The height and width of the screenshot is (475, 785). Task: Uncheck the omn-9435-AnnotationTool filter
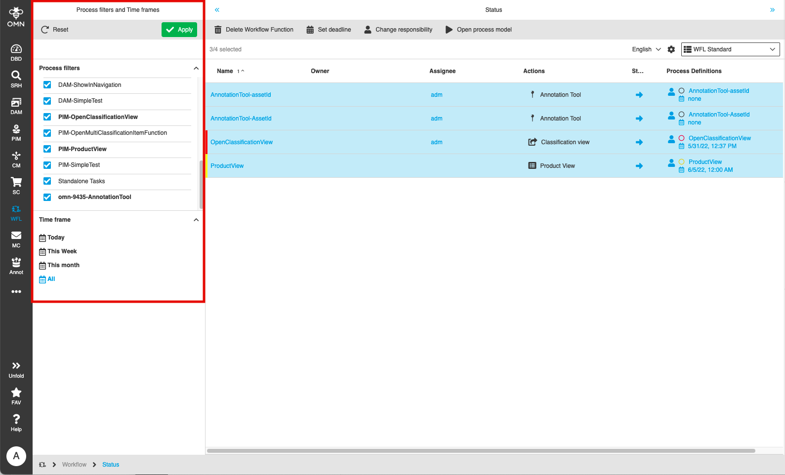pos(47,197)
